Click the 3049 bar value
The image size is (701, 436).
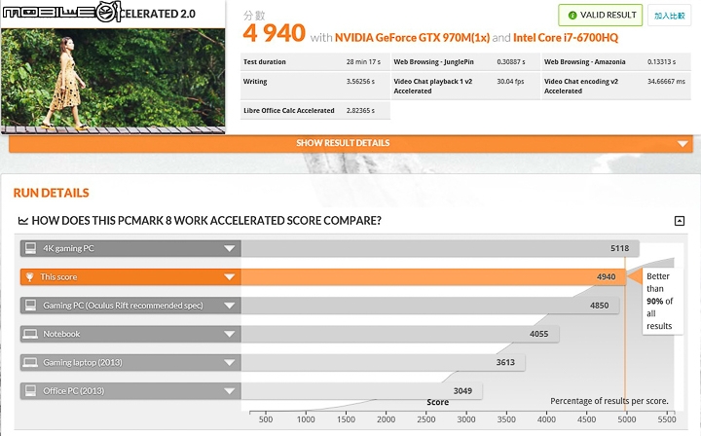(x=462, y=391)
